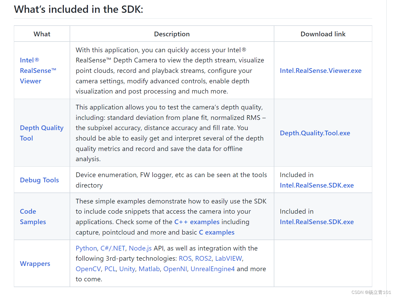This screenshot has width=395, height=297.
Task: Download Intel.RealSense.Viewer.exe
Action: 320,71
